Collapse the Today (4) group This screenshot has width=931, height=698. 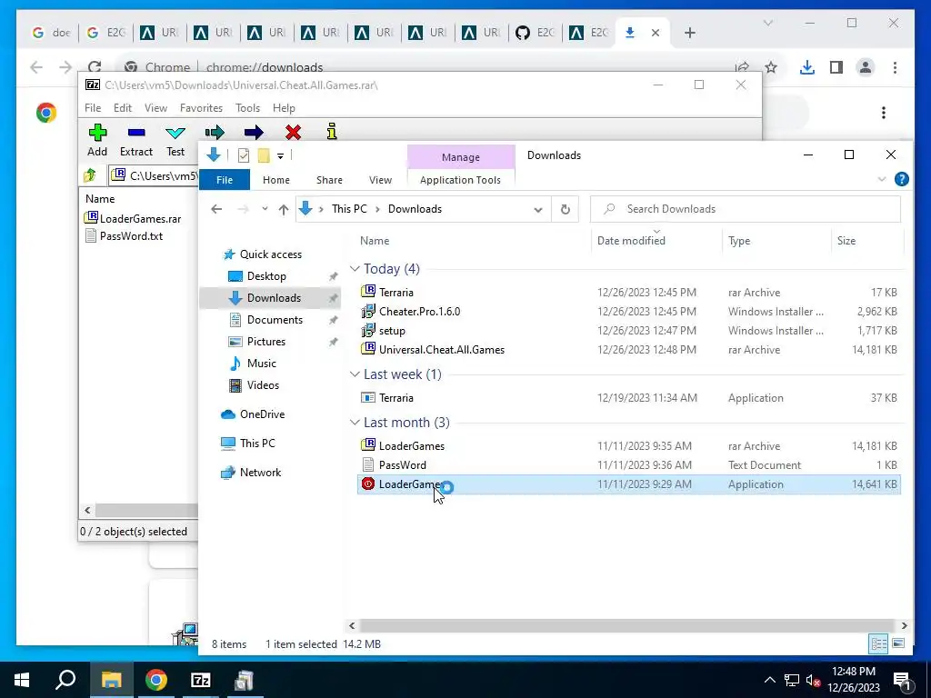pyautogui.click(x=355, y=269)
